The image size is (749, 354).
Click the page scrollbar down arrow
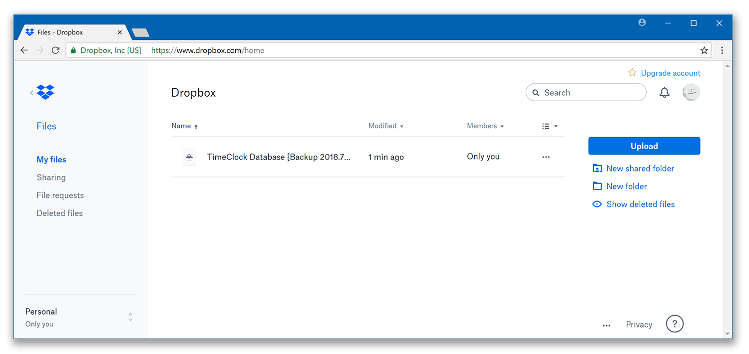728,334
